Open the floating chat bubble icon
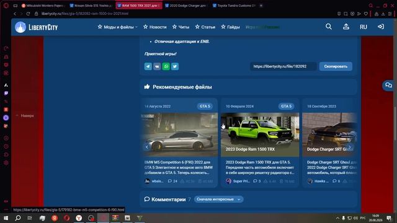397x223 pixels. pyautogui.click(x=388, y=85)
